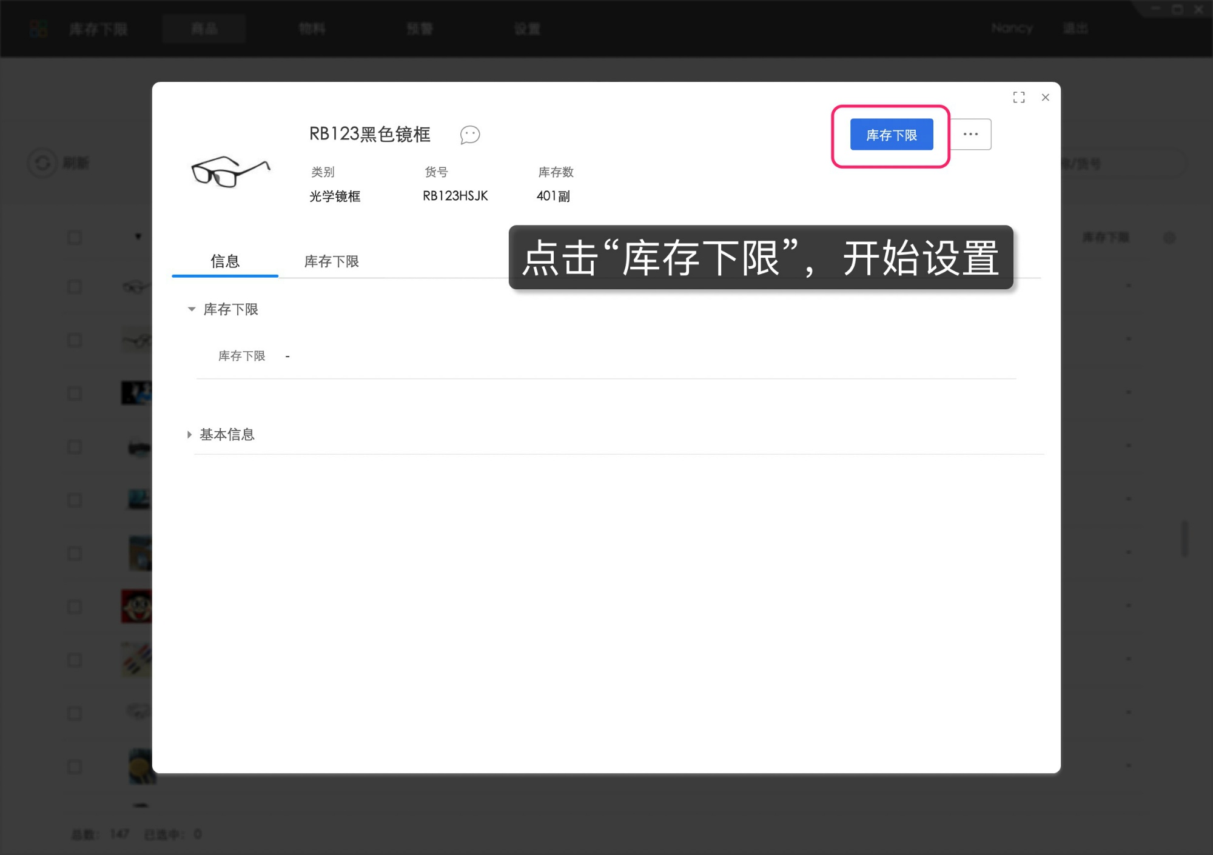
Task: Collapse the 库存下限 section in the dialog
Action: click(x=191, y=309)
